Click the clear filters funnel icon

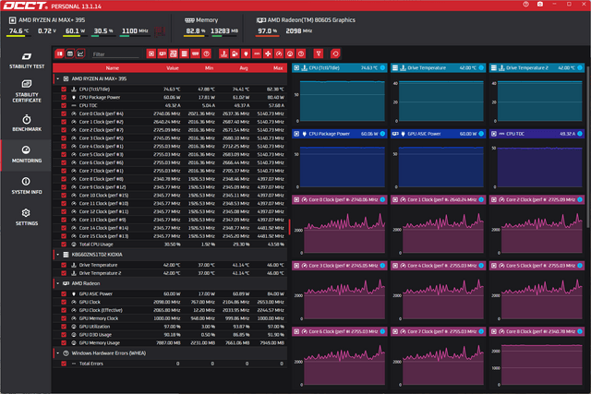(x=319, y=54)
